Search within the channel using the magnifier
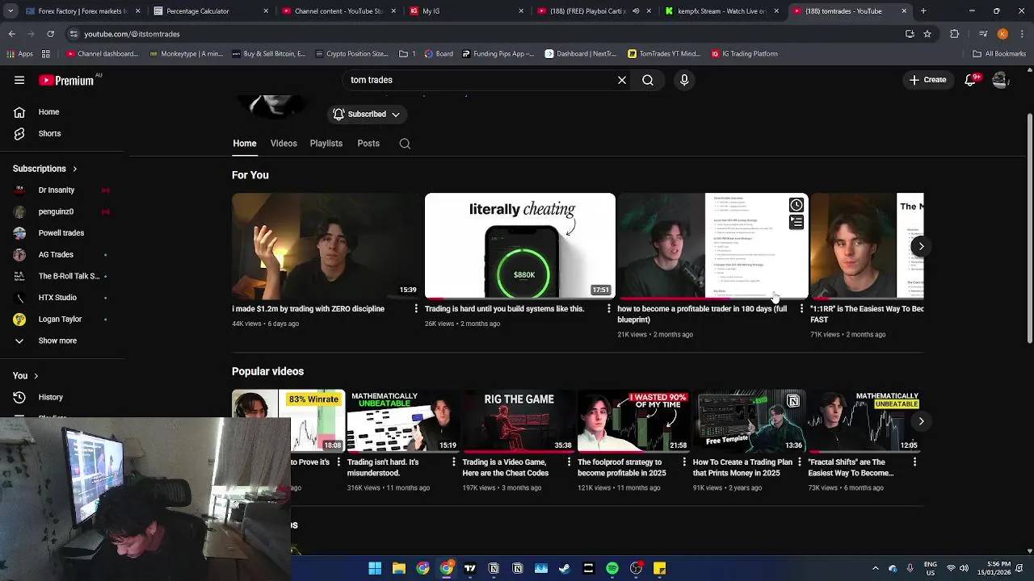Viewport: 1034px width, 581px height. point(405,144)
